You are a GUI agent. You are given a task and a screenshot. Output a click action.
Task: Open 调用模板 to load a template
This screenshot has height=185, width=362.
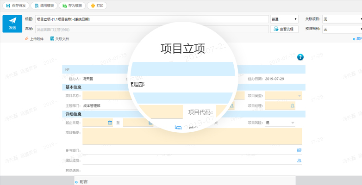click(44, 6)
